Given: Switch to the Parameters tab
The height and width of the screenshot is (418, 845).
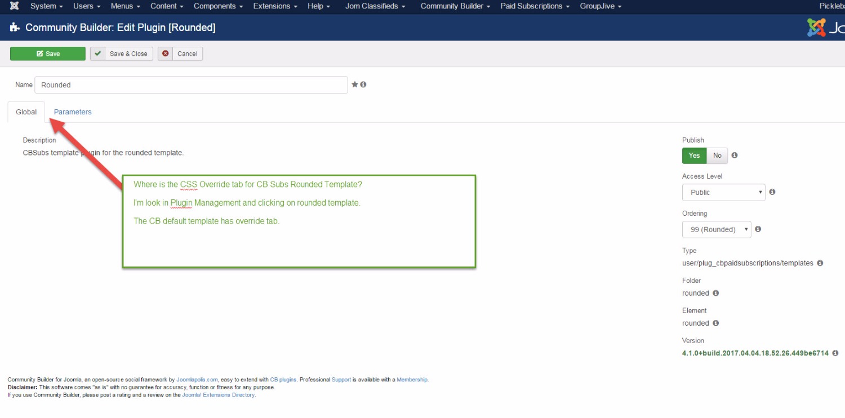Looking at the screenshot, I should pyautogui.click(x=73, y=112).
